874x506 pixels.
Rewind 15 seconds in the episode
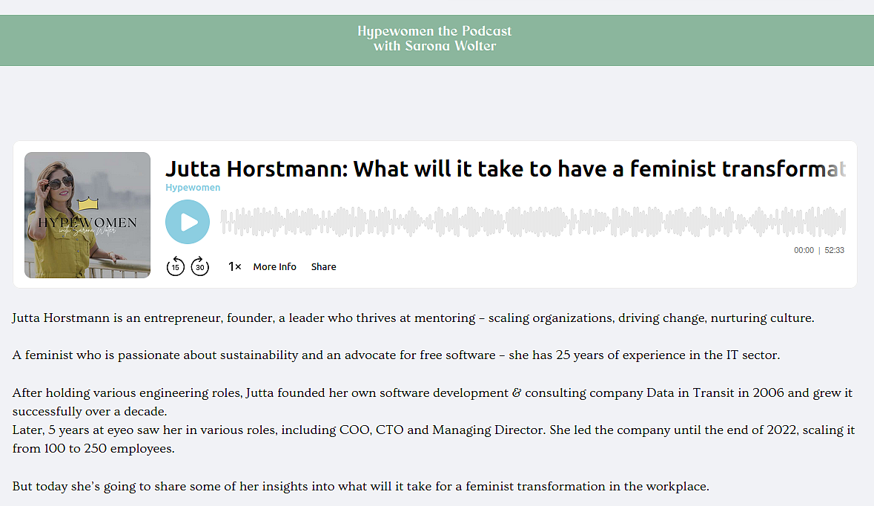[x=176, y=266]
